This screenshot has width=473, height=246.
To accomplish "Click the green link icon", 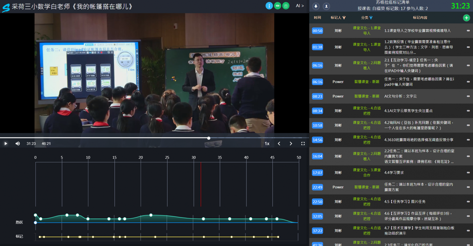I will 278,6.
